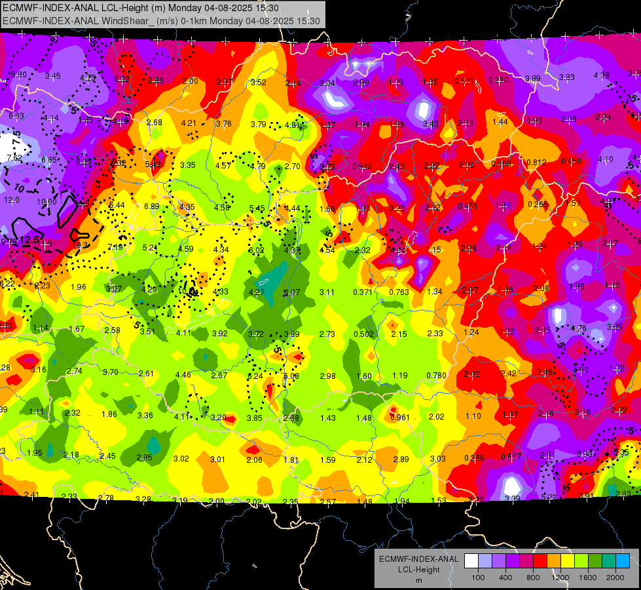Click the wind shear value '6.08'
This screenshot has height=590, width=641.
[x=291, y=376]
